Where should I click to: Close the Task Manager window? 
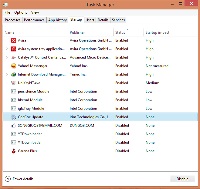191,4
